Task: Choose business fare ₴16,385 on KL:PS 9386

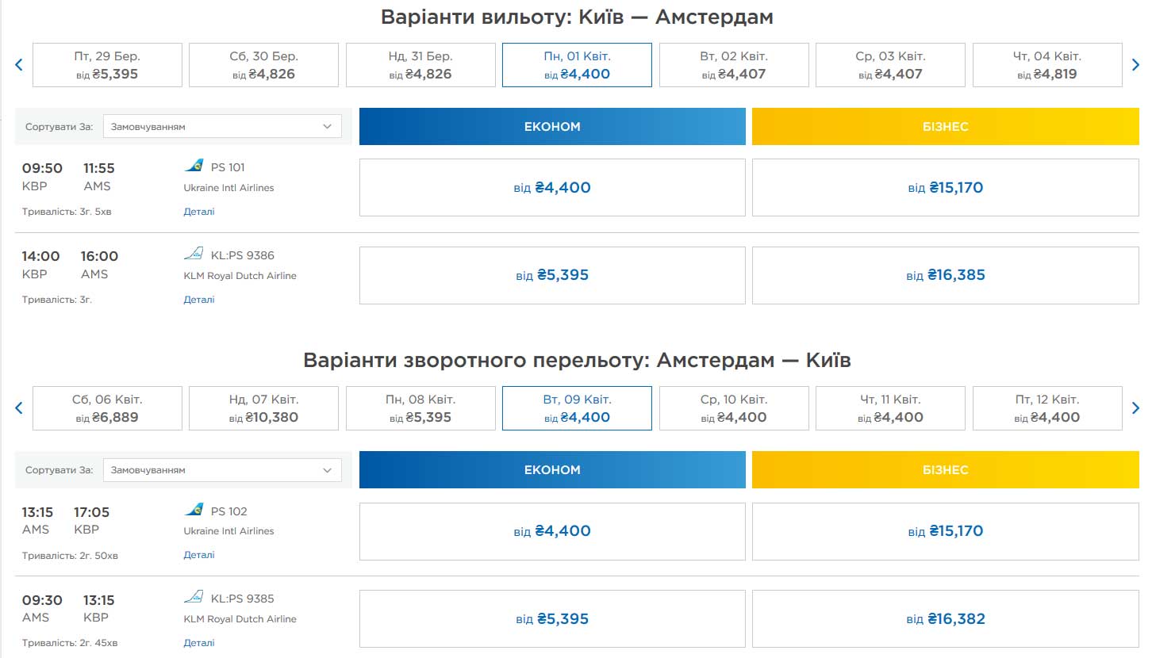Action: tap(945, 276)
